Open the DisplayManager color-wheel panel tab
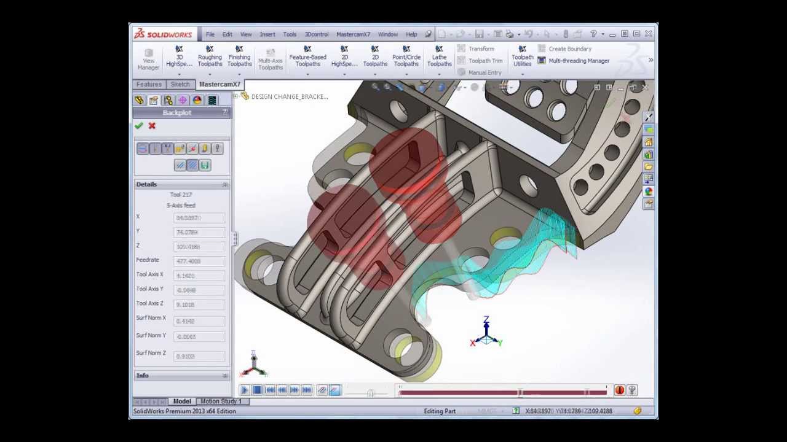This screenshot has height=442, width=787. [x=197, y=100]
